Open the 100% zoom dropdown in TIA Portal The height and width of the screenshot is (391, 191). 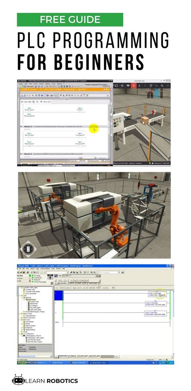pos(95,157)
